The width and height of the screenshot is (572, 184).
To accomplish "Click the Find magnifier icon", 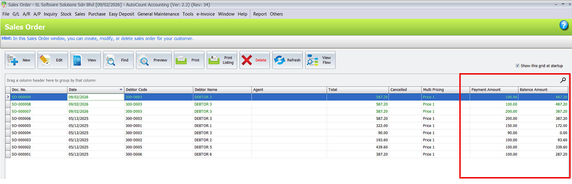I will pos(111,60).
